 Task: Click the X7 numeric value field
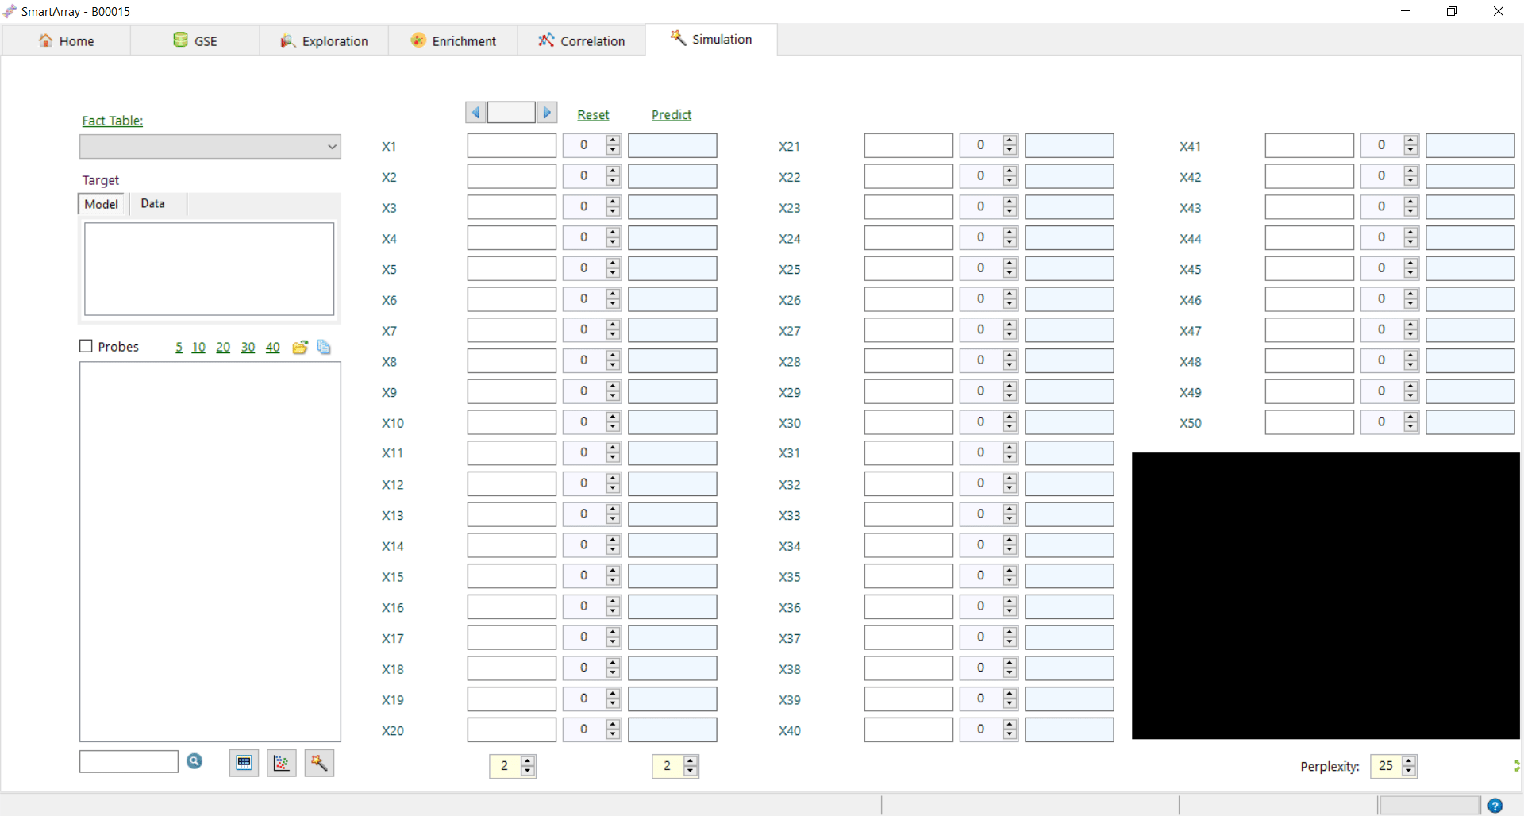pyautogui.click(x=584, y=329)
